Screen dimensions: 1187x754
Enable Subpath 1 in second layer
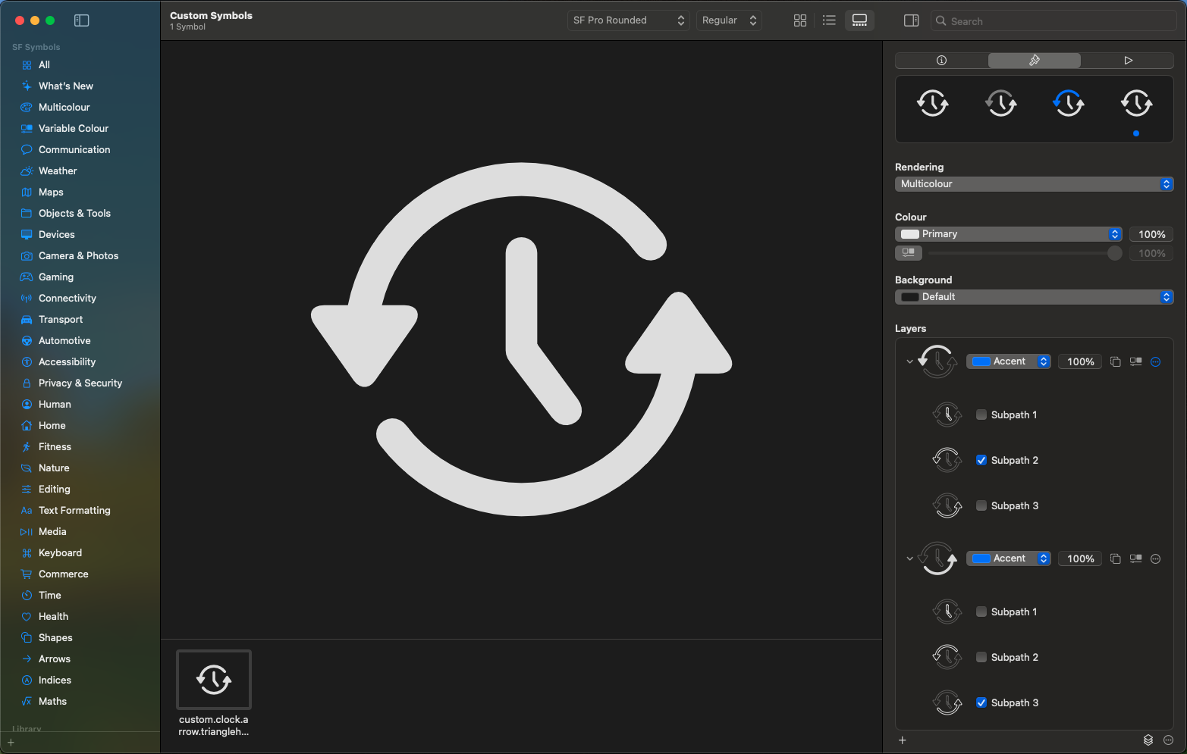pos(981,612)
